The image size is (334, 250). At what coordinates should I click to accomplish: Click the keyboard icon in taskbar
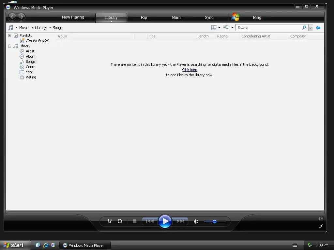click(295, 245)
